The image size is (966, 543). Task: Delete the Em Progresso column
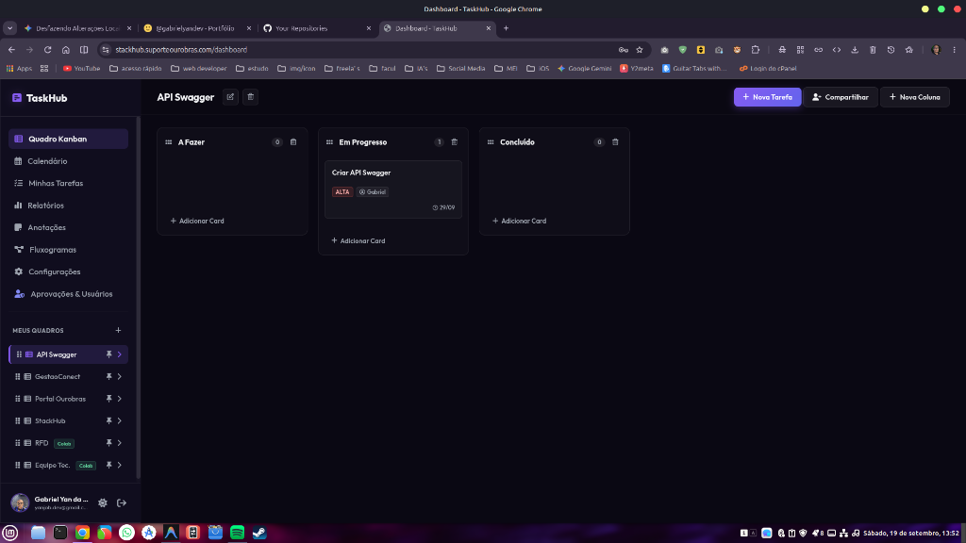tap(454, 142)
